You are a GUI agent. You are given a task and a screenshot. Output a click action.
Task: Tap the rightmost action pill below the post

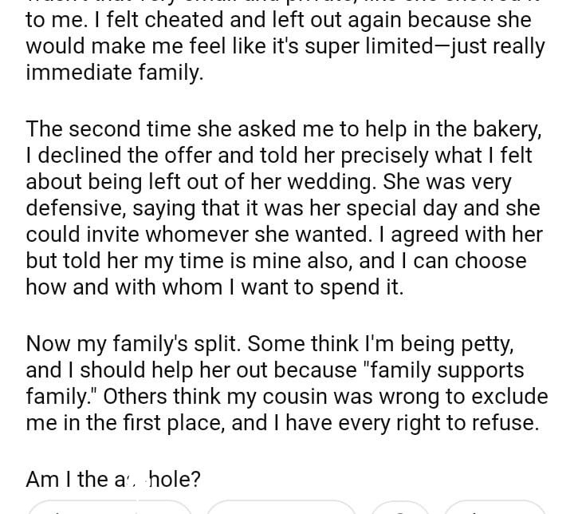click(x=494, y=508)
